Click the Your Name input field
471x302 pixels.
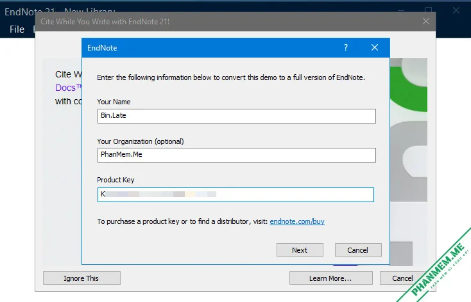click(x=236, y=116)
